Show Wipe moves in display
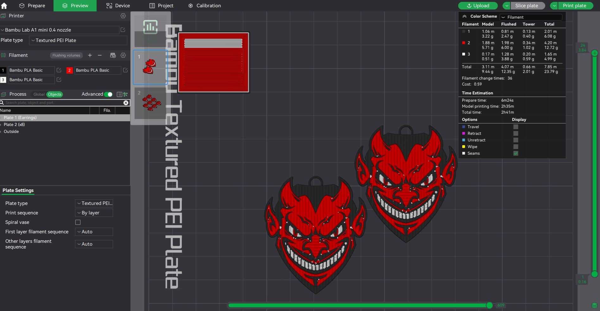Viewport: 600px width, 311px height. click(x=516, y=147)
